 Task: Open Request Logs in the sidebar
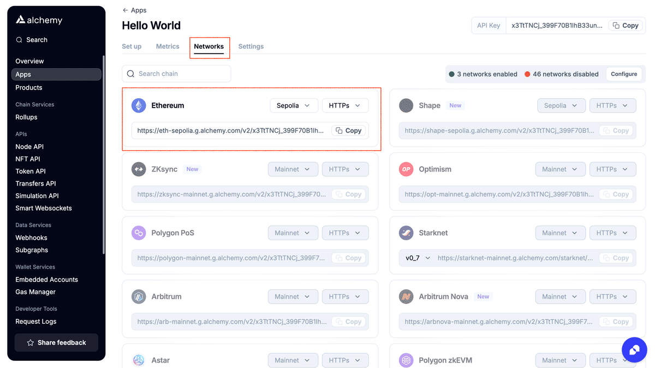[36, 322]
